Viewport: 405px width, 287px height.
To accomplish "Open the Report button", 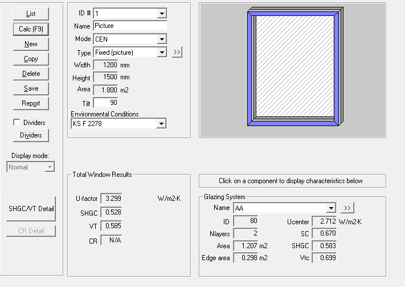I will 31,103.
